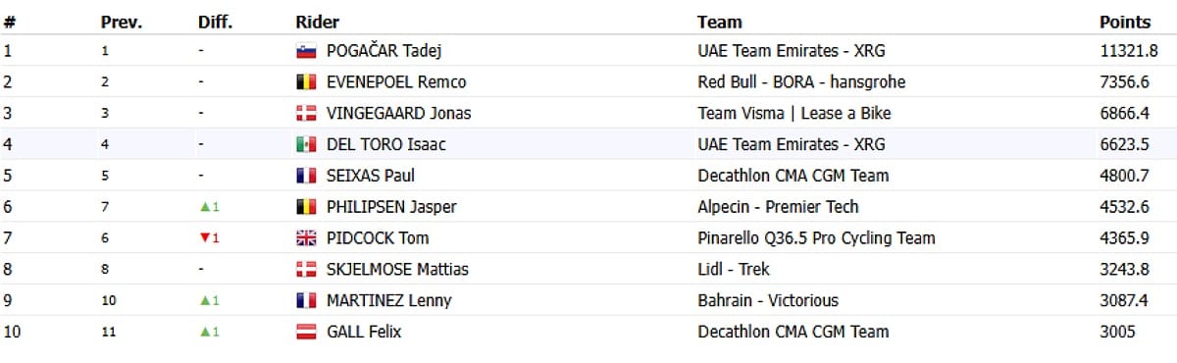
Task: Click the UK flag next to Pidcock
Action: tap(306, 238)
